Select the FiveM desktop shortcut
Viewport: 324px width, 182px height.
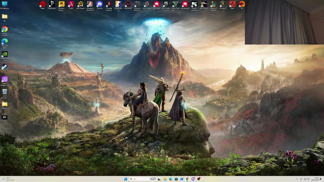coord(71,5)
